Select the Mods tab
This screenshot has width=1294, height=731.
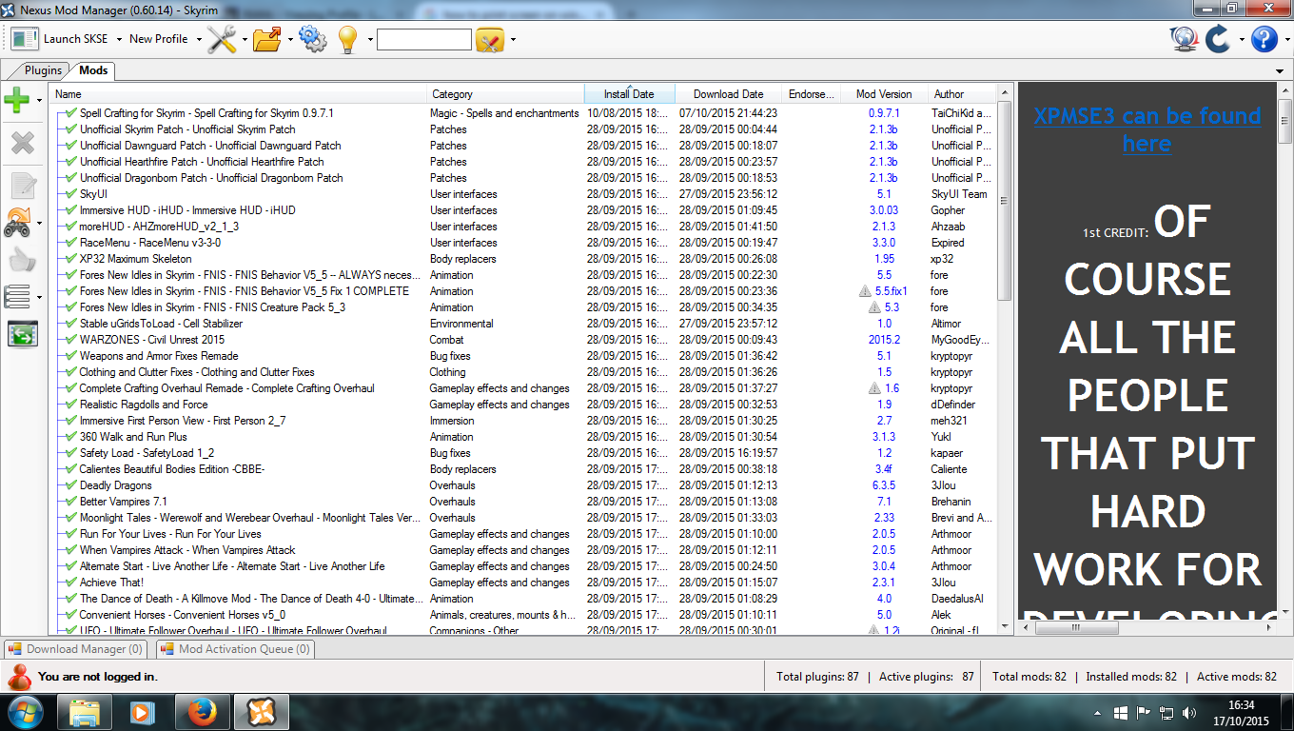point(93,70)
